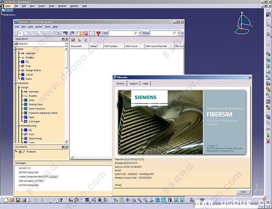The width and height of the screenshot is (272, 209).
Task: Click the red check filter icon
Action: tap(73, 40)
